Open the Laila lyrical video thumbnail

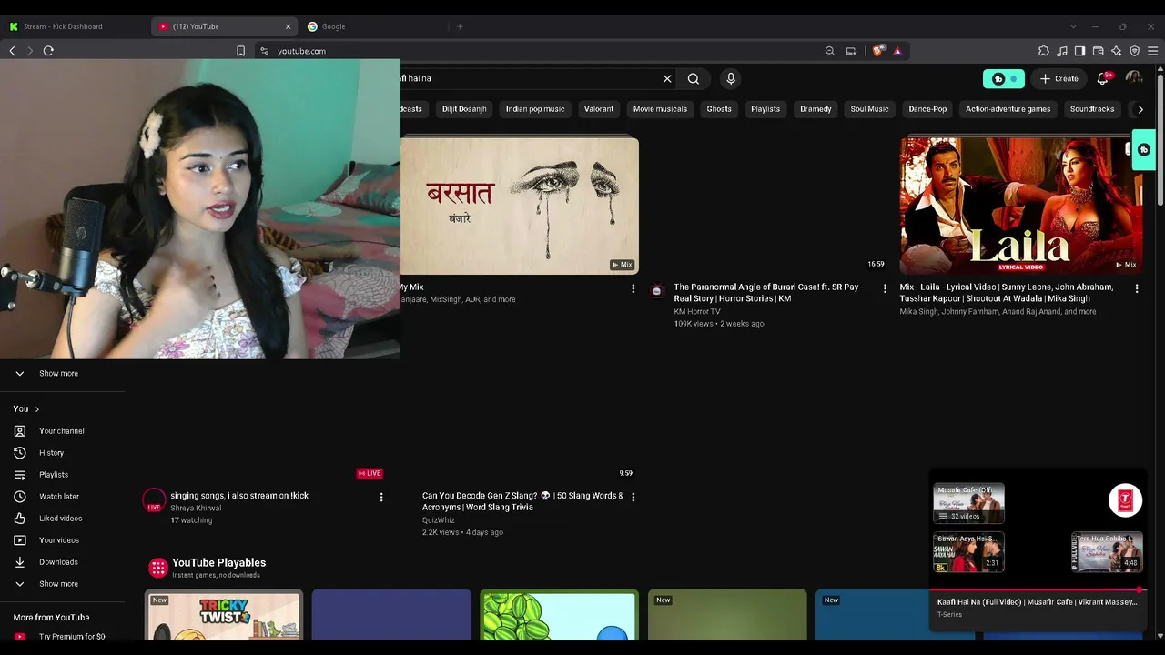pyautogui.click(x=1021, y=206)
